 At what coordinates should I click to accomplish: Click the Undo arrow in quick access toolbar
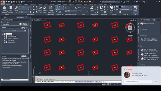pyautogui.click(x=24, y=2)
